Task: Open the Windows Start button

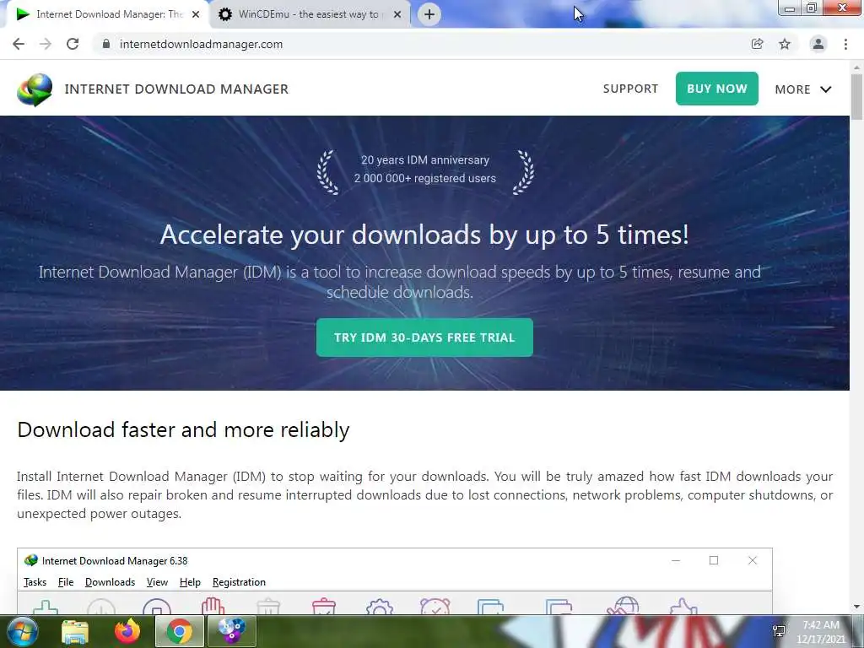Action: pos(23,631)
